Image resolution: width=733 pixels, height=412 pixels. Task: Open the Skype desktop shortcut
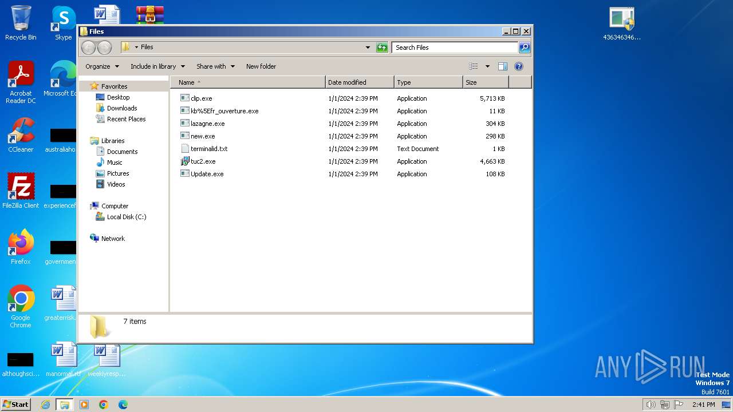click(63, 23)
